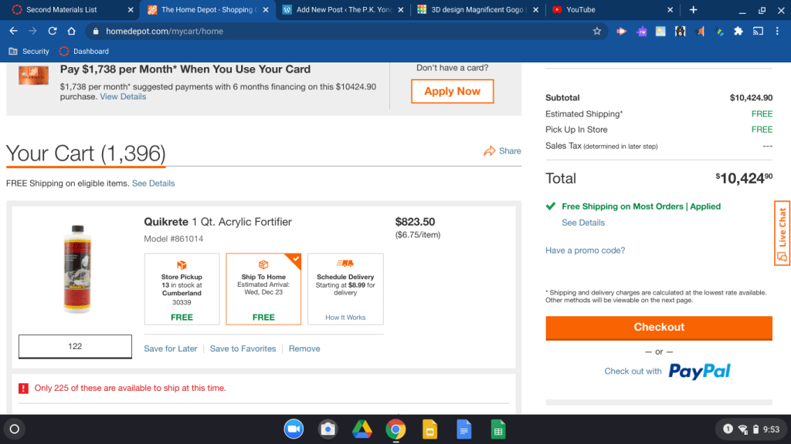Click the quantity field showing 122
This screenshot has height=444, width=791.
coord(75,347)
